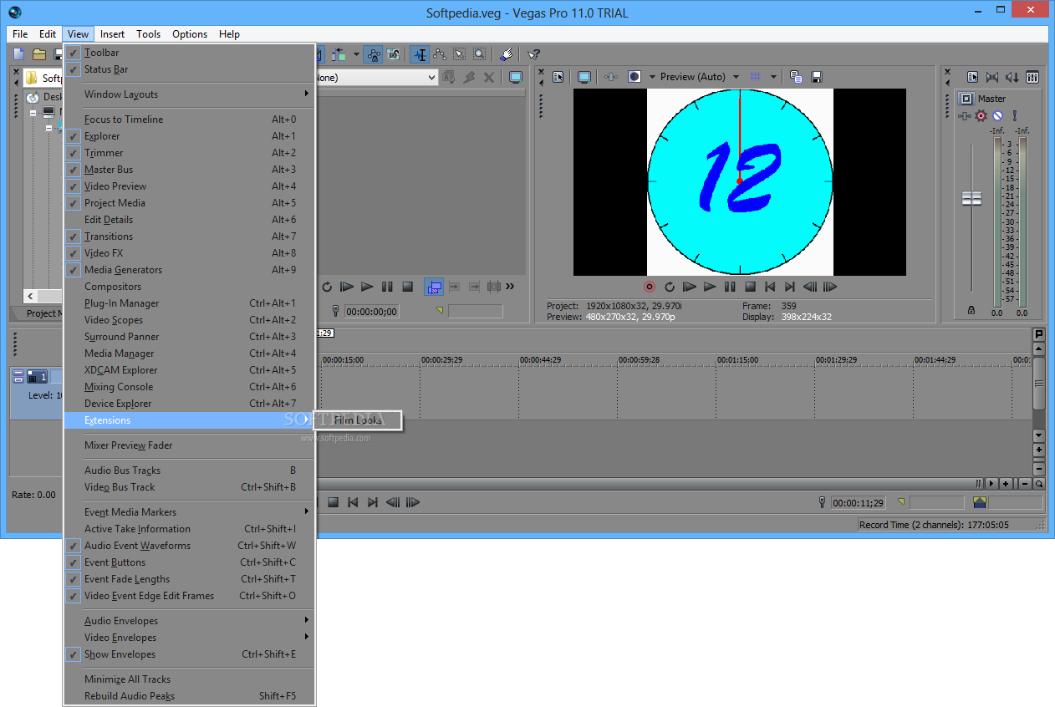Save Snapshot to File in the video preview

[816, 77]
